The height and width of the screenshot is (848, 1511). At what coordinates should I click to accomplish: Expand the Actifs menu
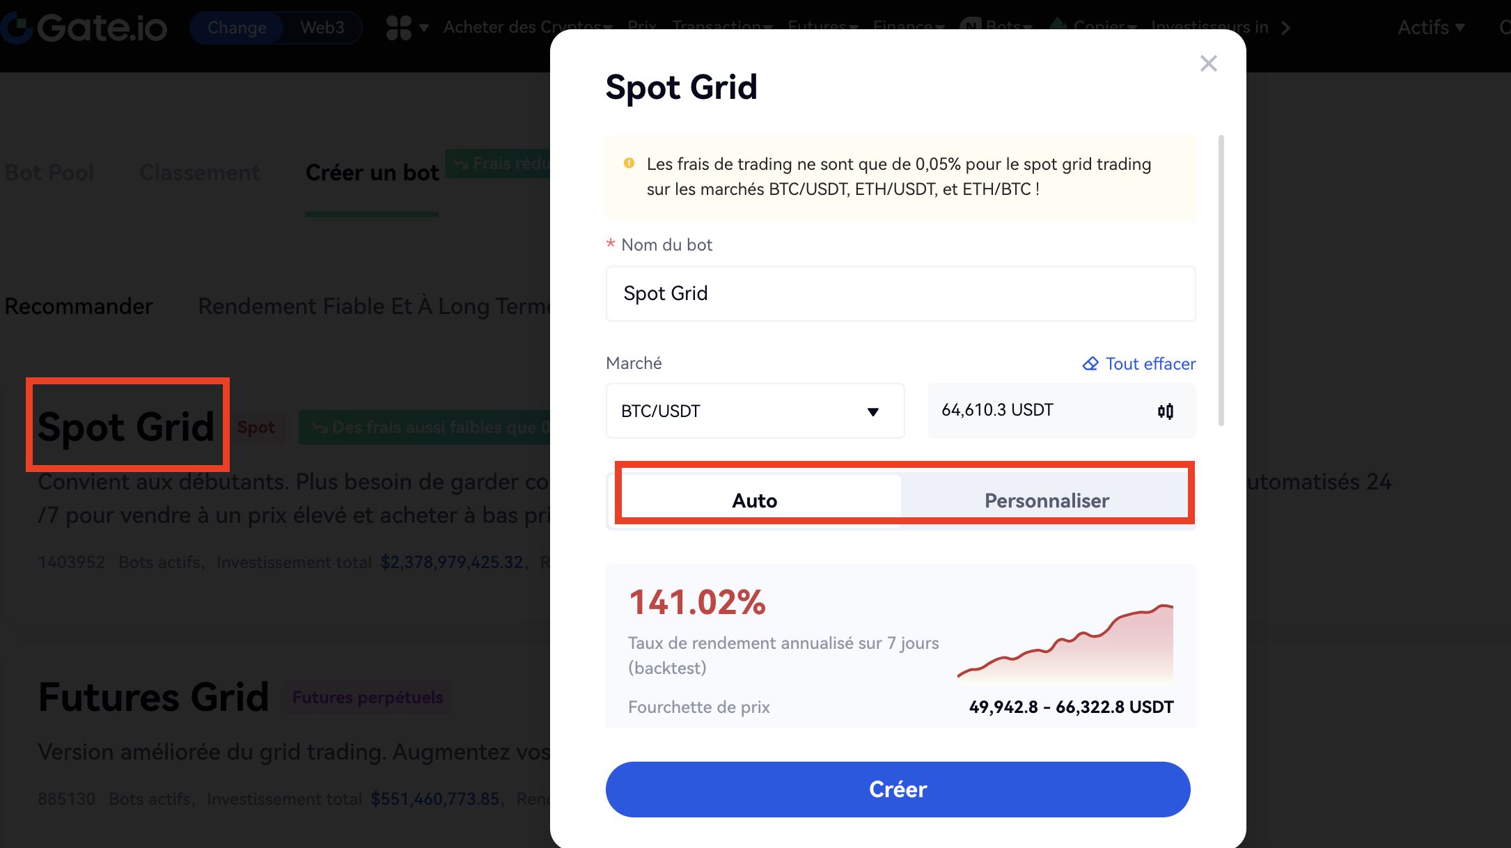click(x=1431, y=28)
